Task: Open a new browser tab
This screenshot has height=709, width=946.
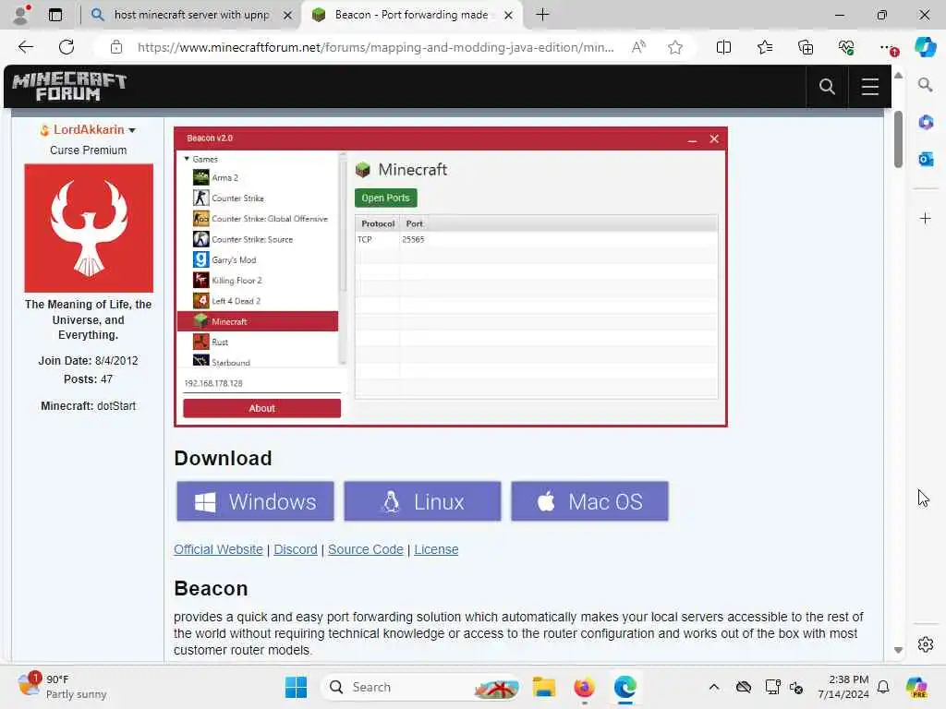Action: 542,15
